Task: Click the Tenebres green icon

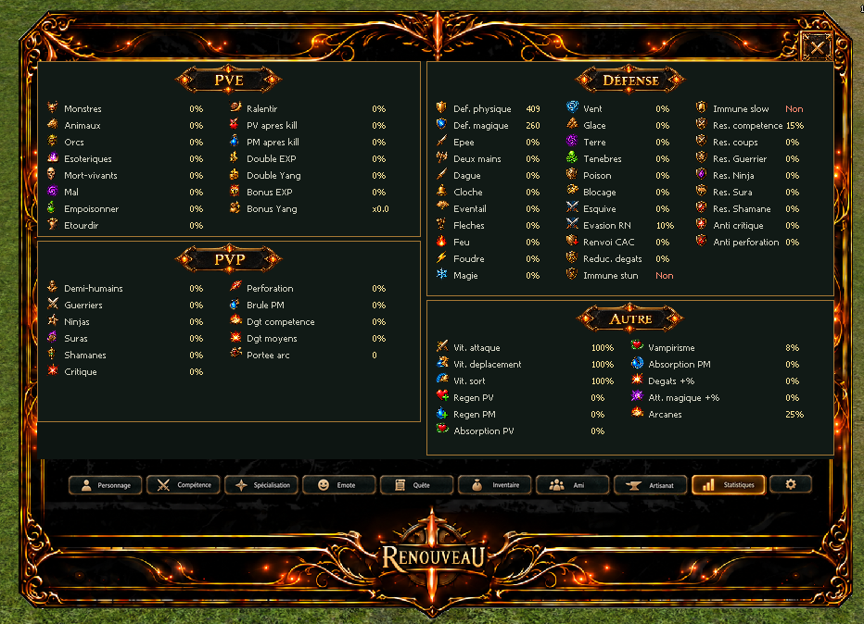Action: pos(572,157)
